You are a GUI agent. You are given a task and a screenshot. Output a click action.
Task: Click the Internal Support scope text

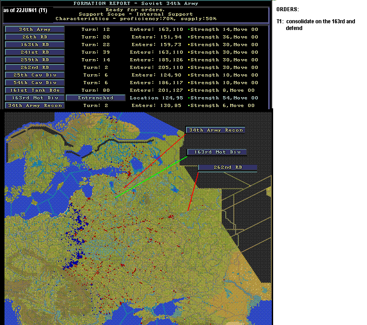(165, 14)
